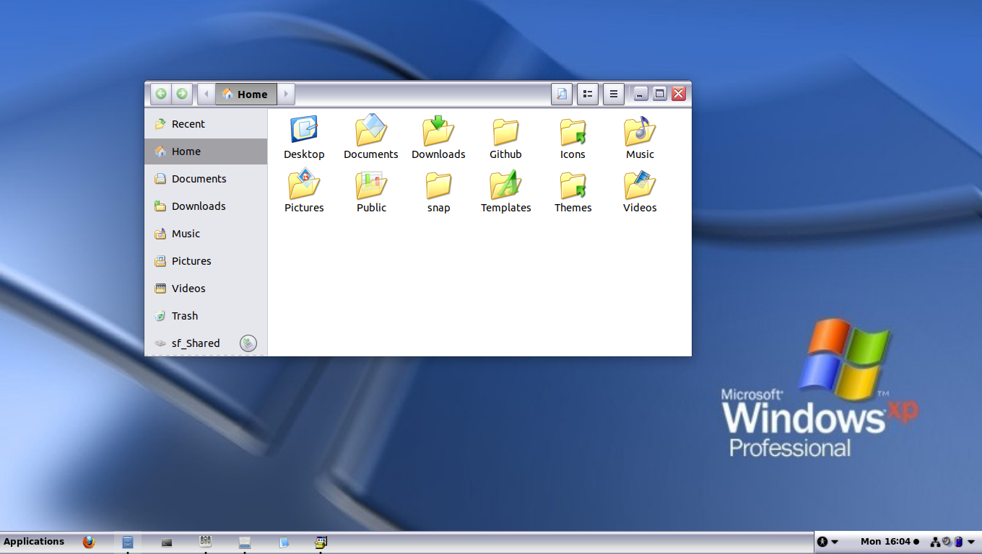Click the fifth taskbar launcher, the drive-like icon
Viewport: 982px width, 554px height.
[245, 542]
